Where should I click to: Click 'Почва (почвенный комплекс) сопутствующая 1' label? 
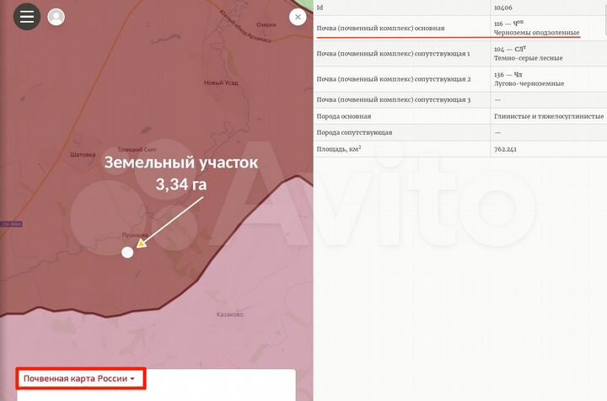point(393,54)
